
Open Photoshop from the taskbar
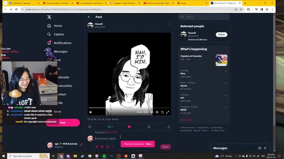pyautogui.click(x=111, y=156)
